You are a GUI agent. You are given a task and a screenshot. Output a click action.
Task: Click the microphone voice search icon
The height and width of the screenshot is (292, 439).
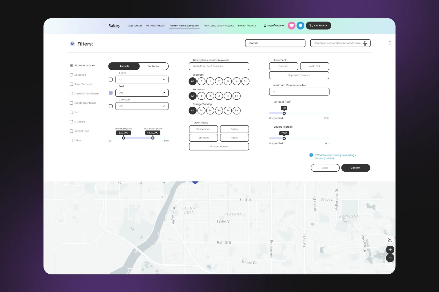[x=365, y=43]
